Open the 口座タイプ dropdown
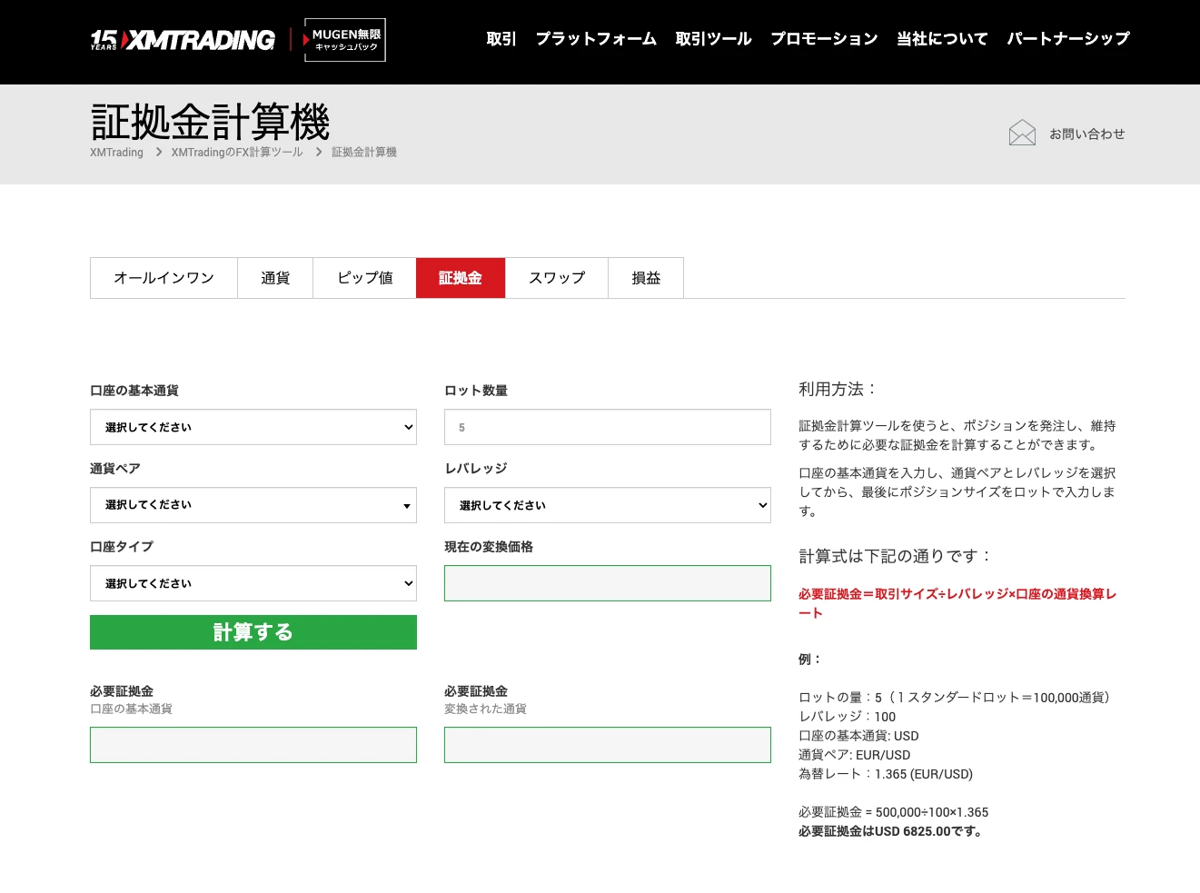 click(x=253, y=583)
